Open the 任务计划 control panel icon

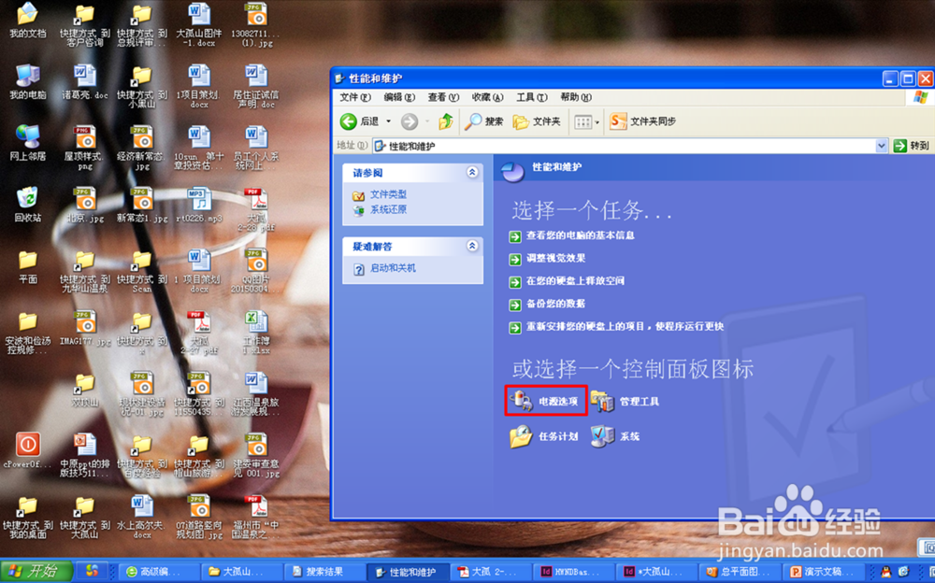[x=544, y=436]
